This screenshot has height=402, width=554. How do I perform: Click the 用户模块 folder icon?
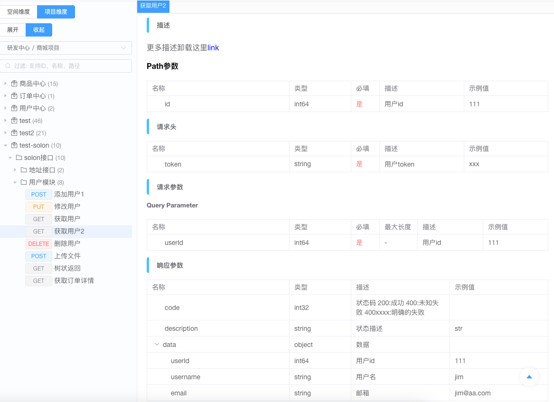pyautogui.click(x=24, y=182)
